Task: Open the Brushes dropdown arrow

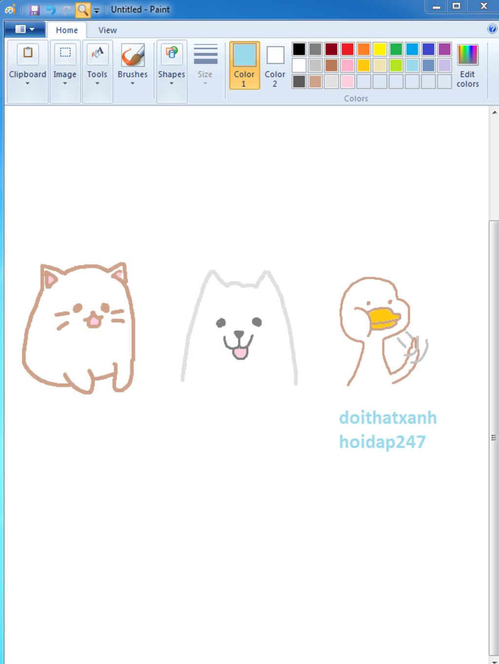Action: point(133,83)
